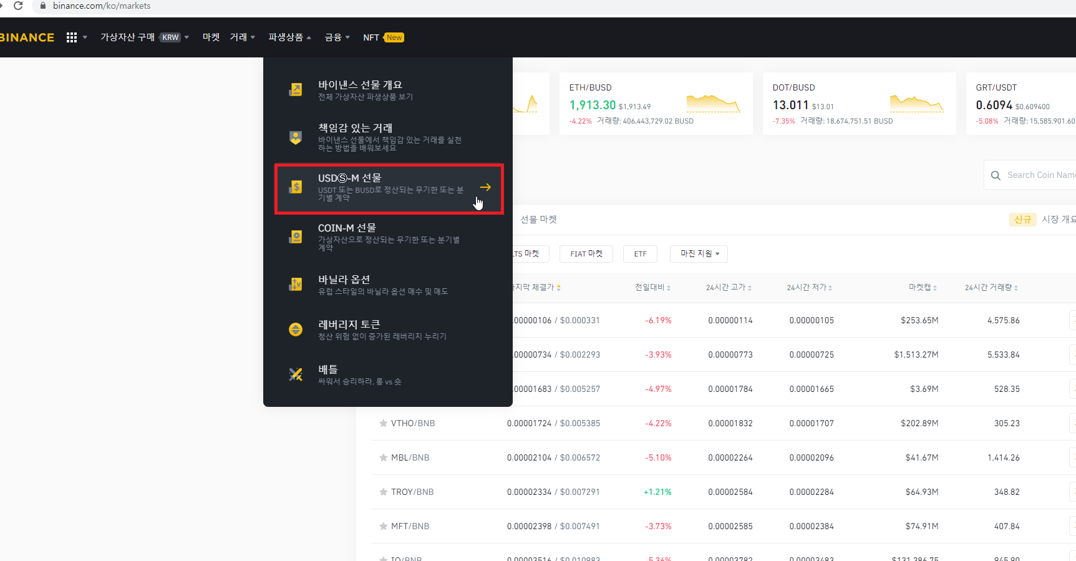Sort by 마켓캡 column
Viewport: 1076px width, 561px height.
923,288
